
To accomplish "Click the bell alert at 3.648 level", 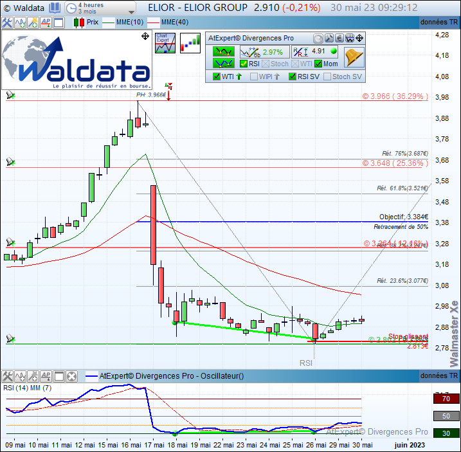I will pos(10,162).
